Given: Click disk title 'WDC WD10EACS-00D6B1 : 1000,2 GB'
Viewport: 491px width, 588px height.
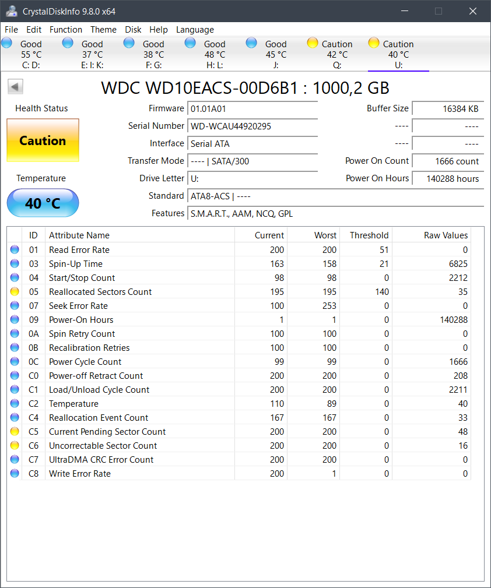Looking at the screenshot, I should click(x=245, y=88).
